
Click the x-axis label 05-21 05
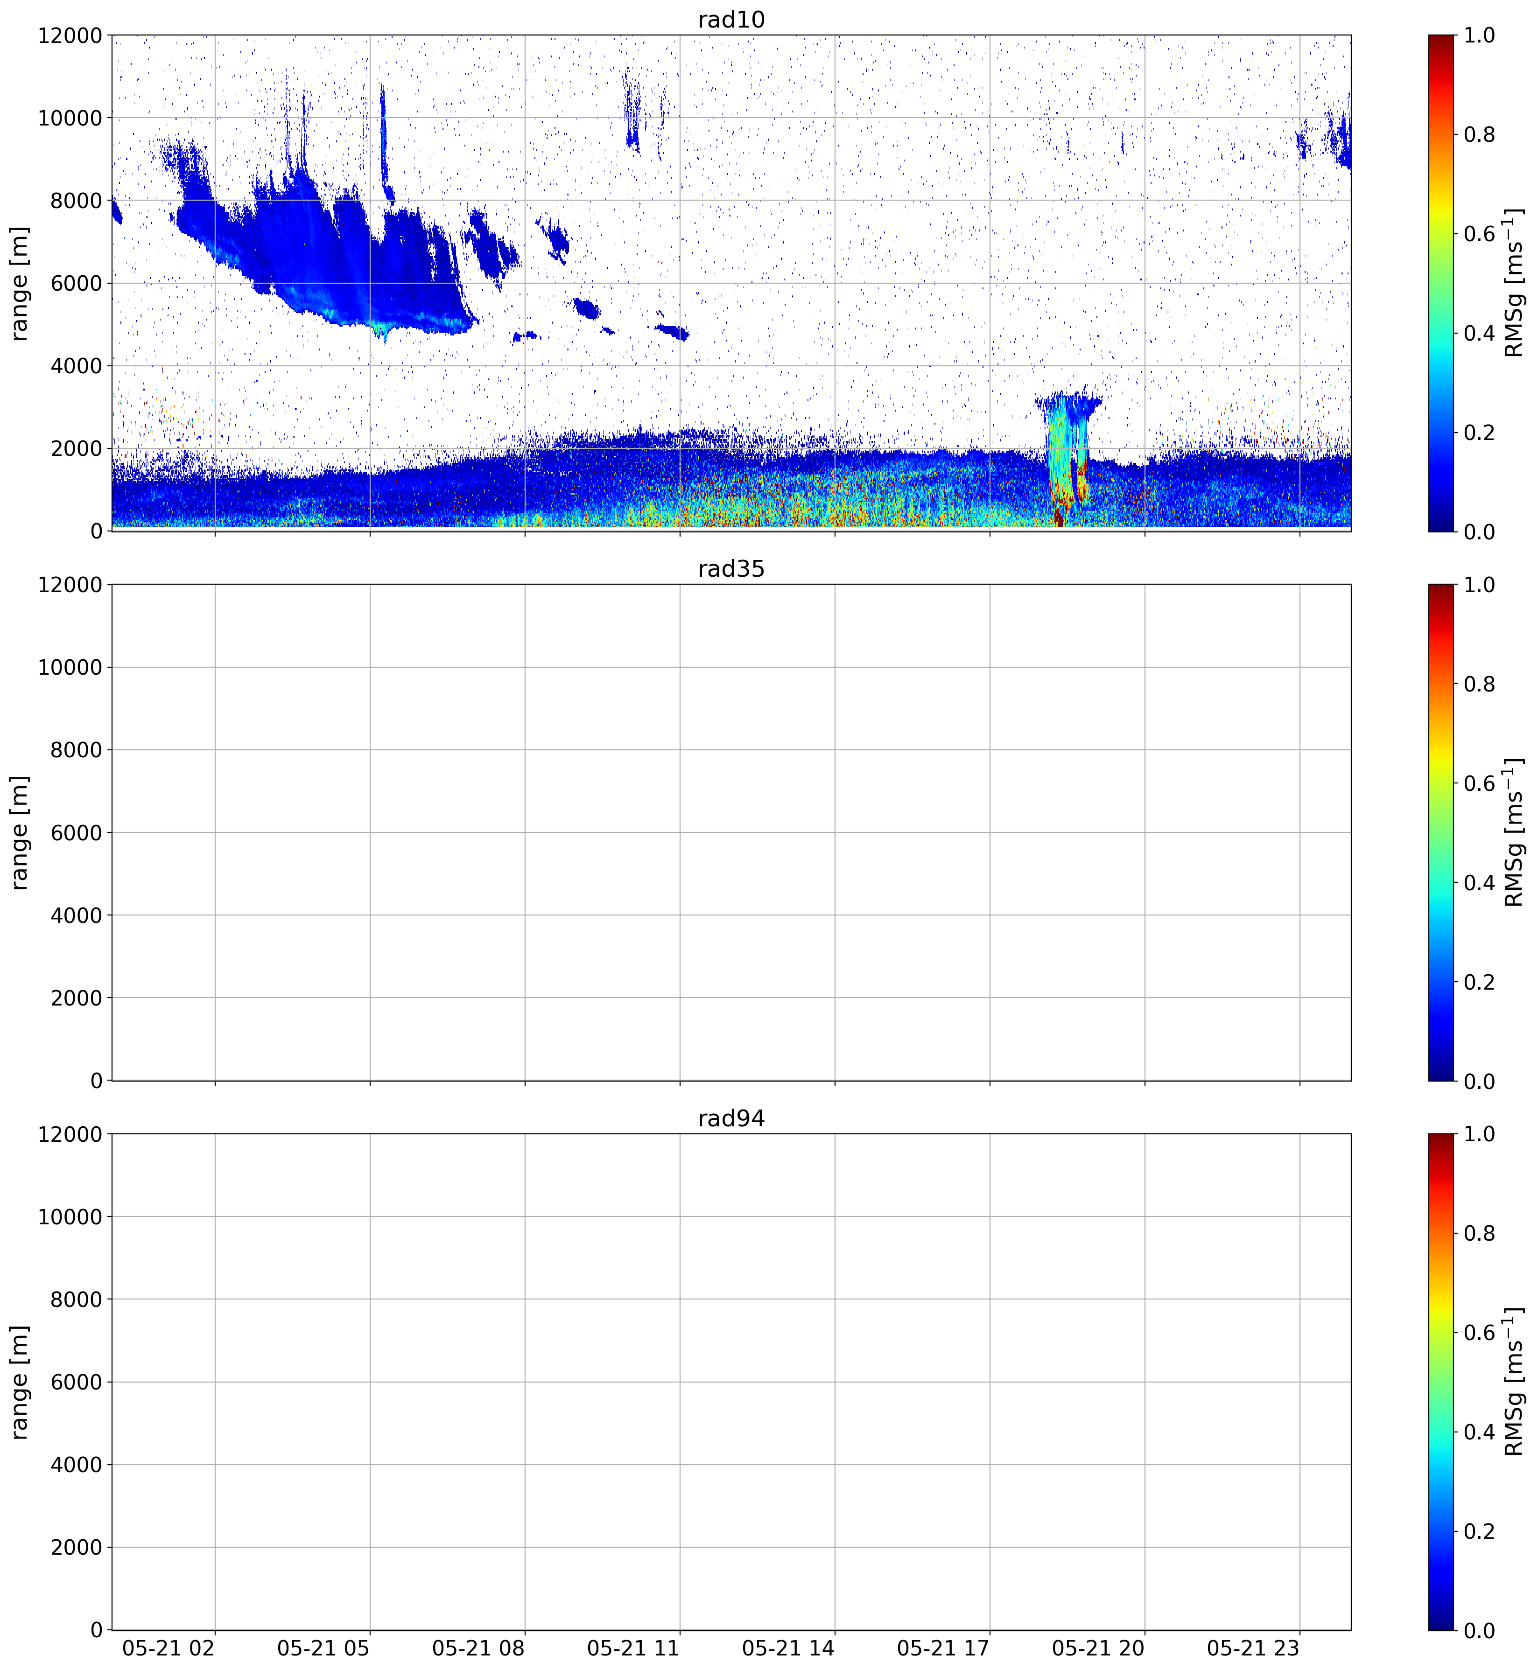click(324, 1648)
